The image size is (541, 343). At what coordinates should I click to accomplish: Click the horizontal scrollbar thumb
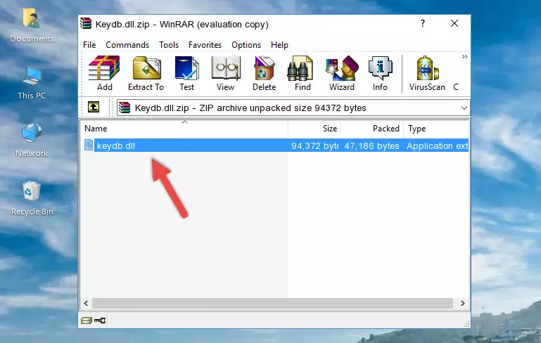click(x=272, y=304)
